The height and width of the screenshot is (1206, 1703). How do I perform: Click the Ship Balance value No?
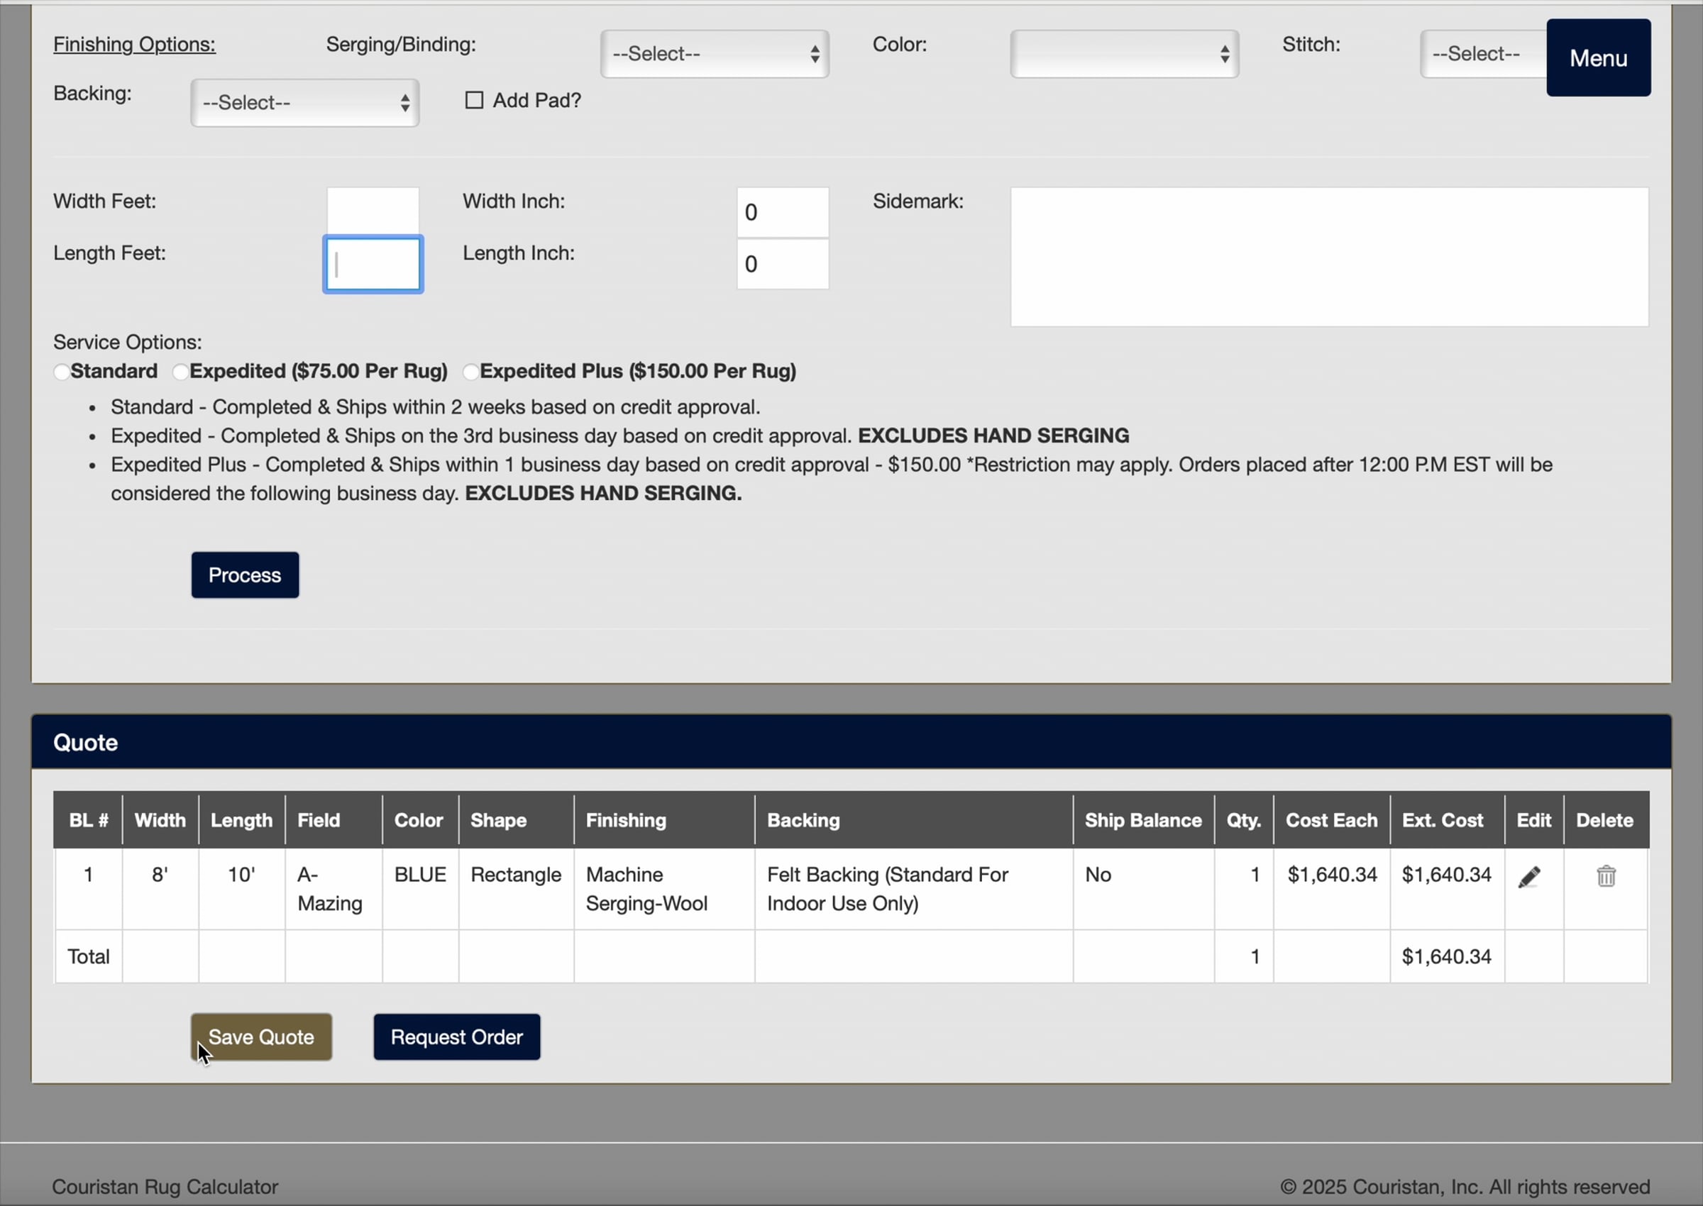point(1098,875)
